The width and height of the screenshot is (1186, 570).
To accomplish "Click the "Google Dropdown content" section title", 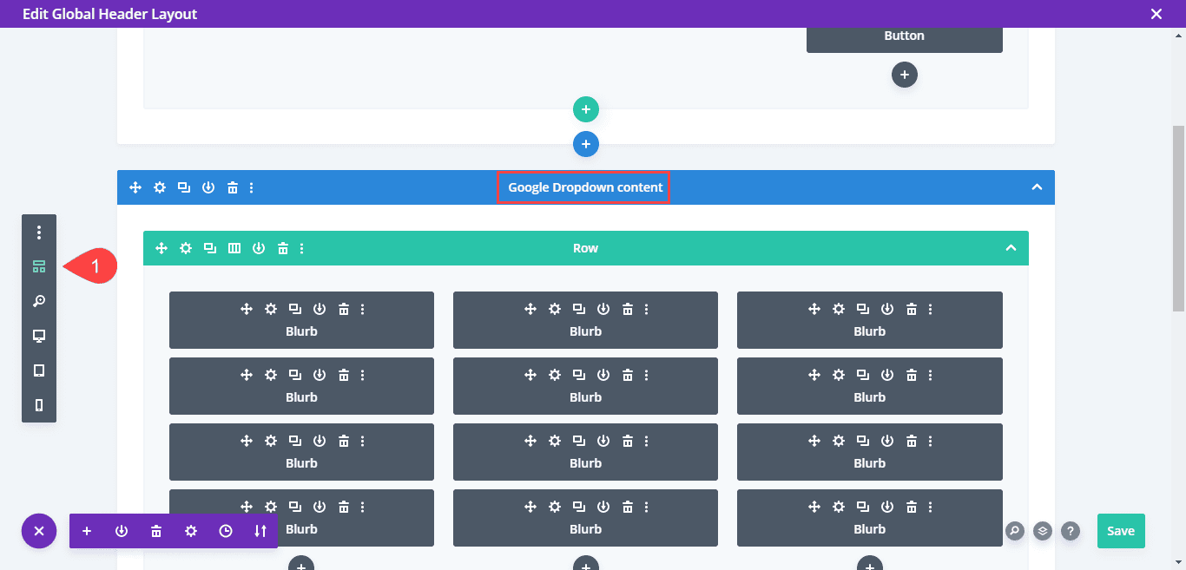I will tap(586, 187).
